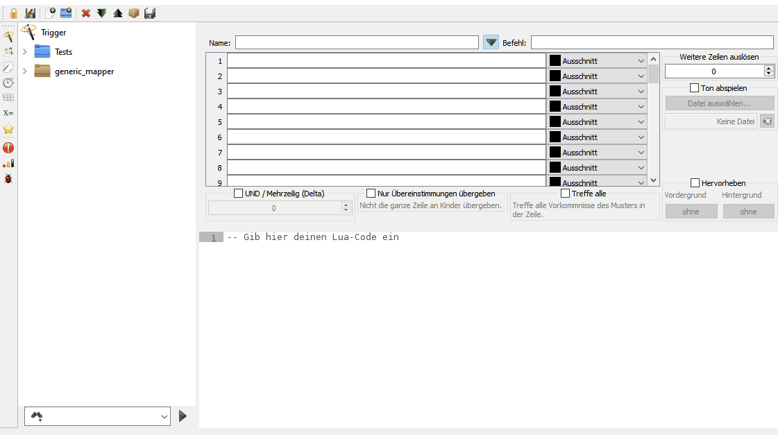
Task: Click the pattern input field in row 1
Action: [x=387, y=60]
